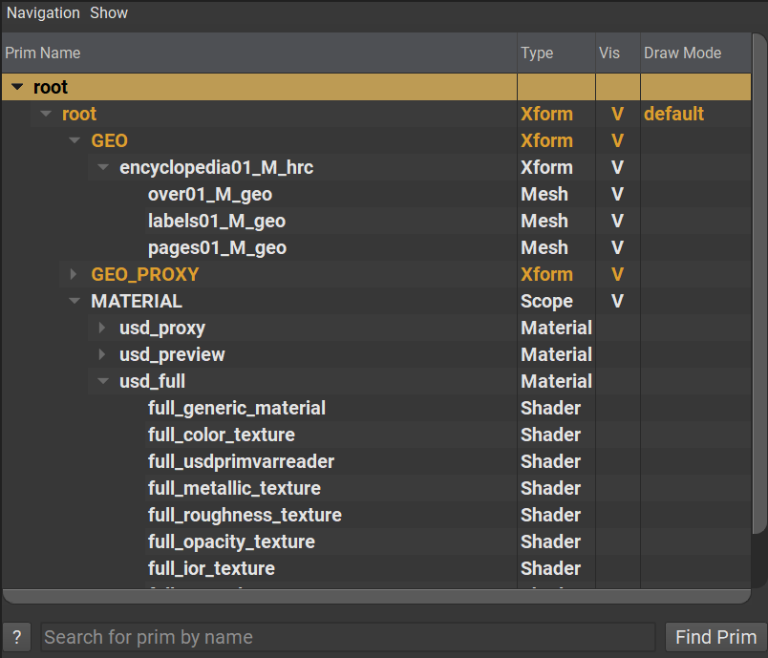The height and width of the screenshot is (658, 768).
Task: Expand the GEO_PROXY prim
Action: pyautogui.click(x=75, y=274)
